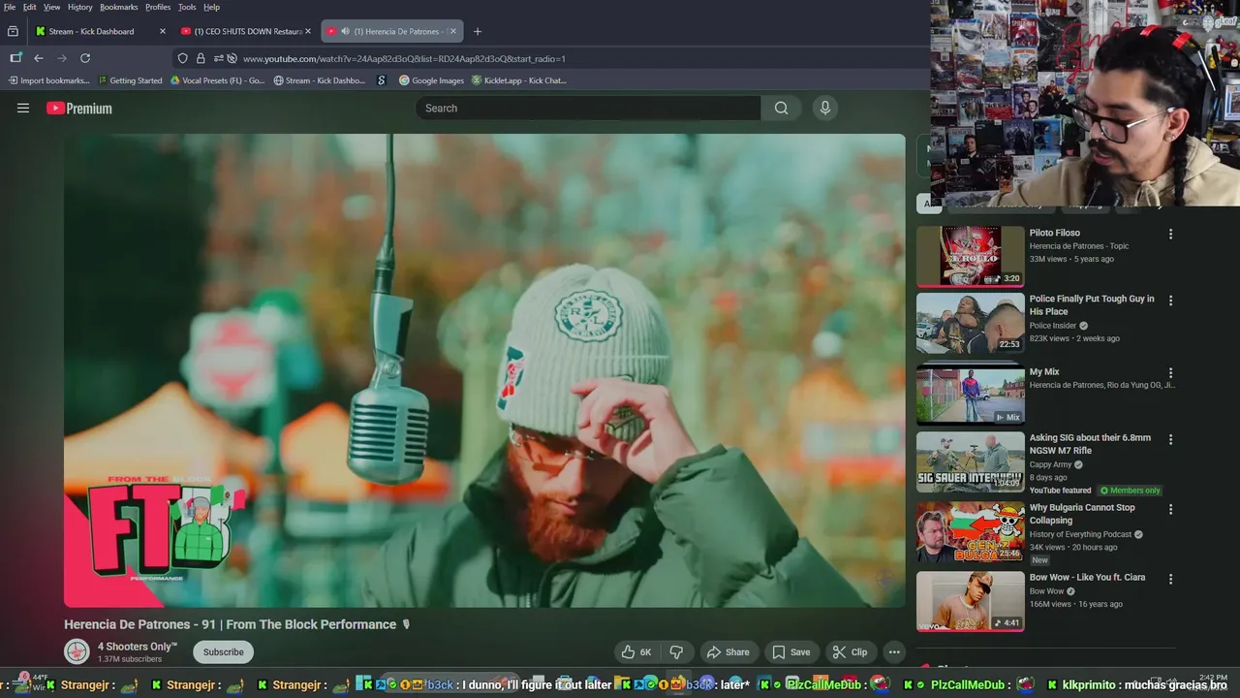Viewport: 1240px width, 698px height.
Task: Open the 4 Shooters Only channel avatar
Action: click(77, 651)
